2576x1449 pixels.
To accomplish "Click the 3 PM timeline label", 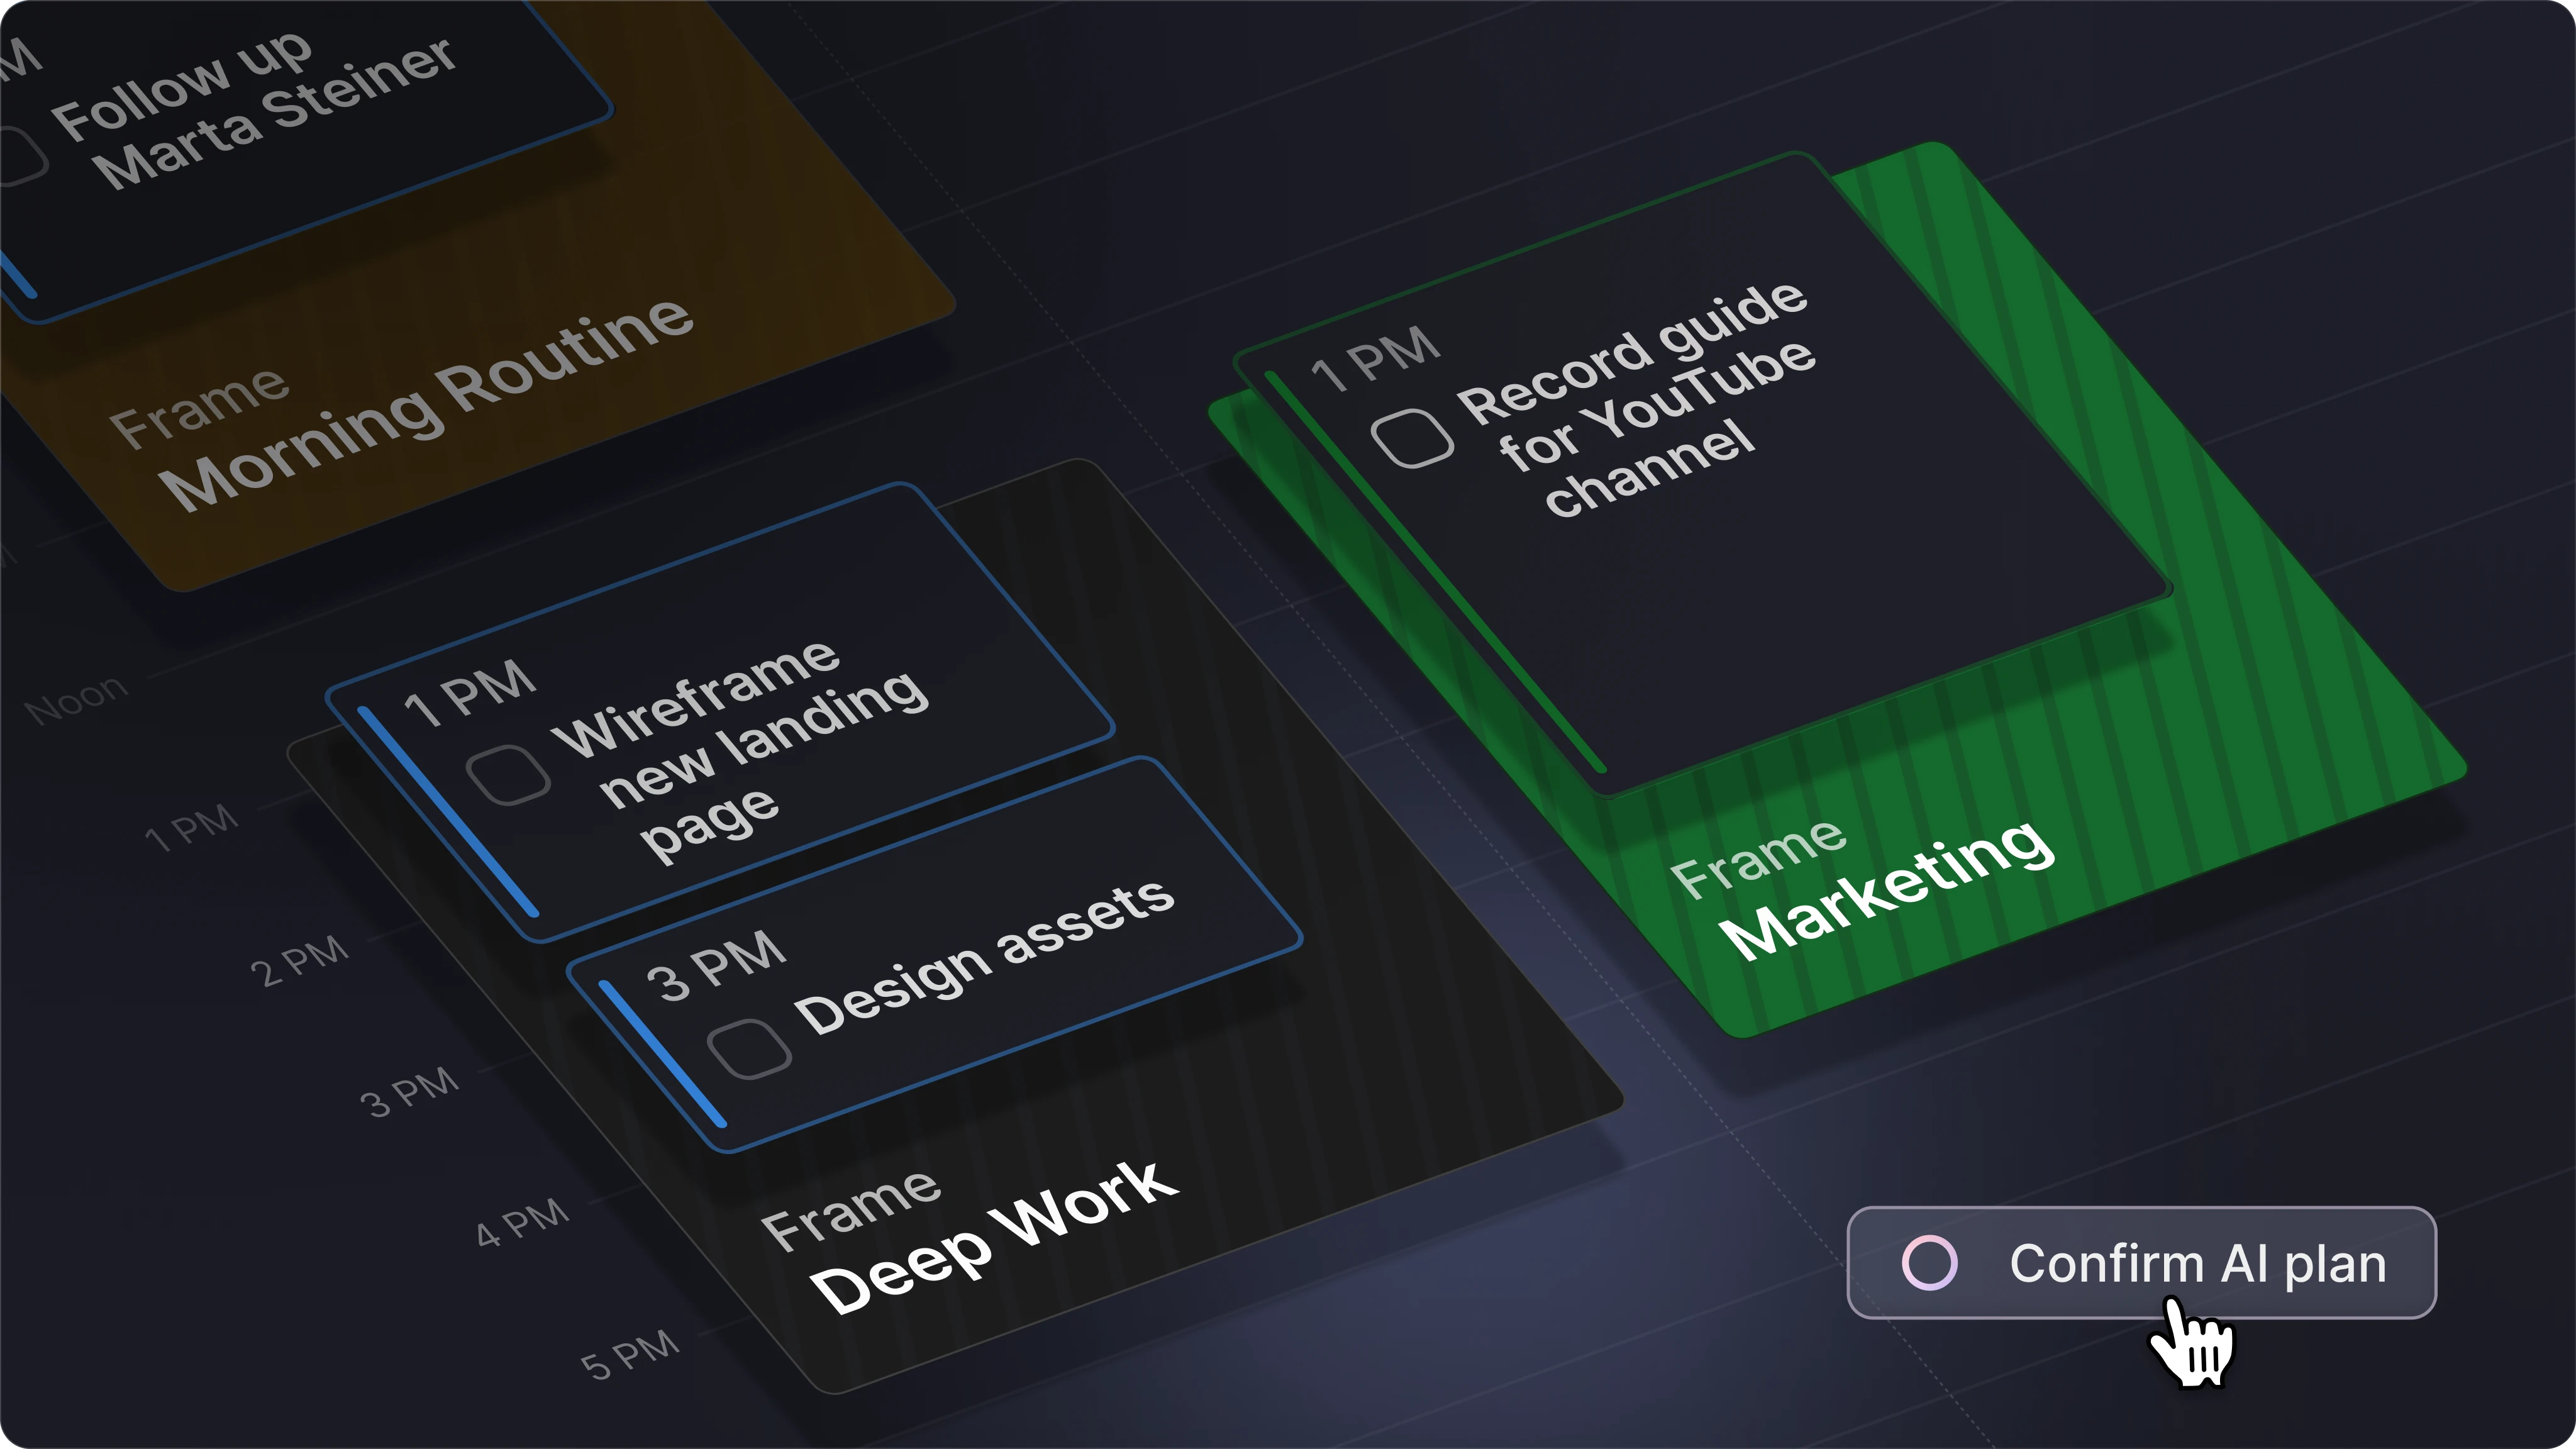I will coord(409,1092).
